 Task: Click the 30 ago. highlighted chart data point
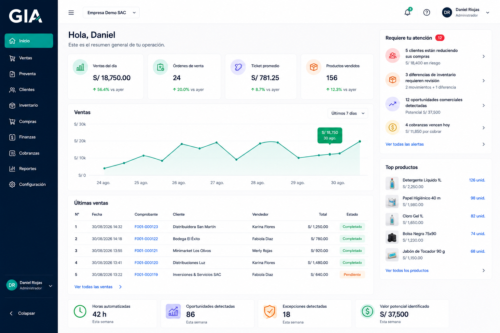330,154
